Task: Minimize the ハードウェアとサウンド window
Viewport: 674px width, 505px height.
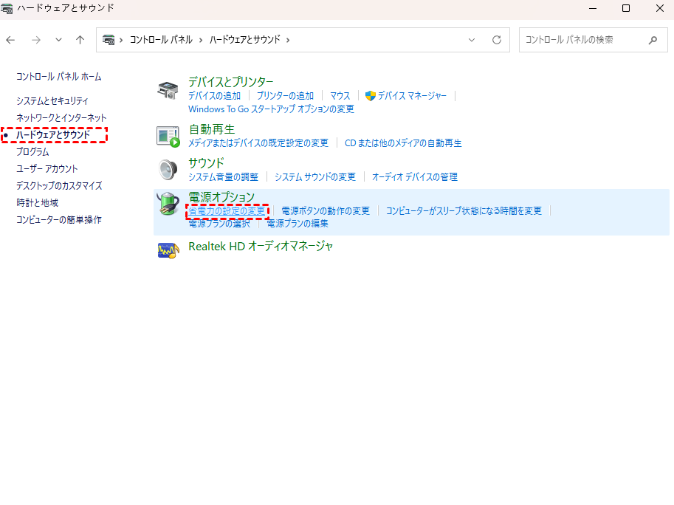Action: point(593,8)
